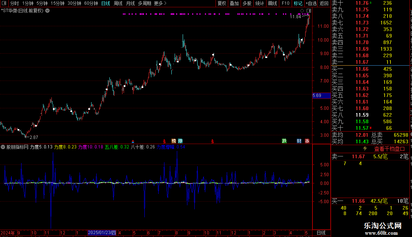412x237 pixels.
Task: Click the 卖十 11.76 order row
Action: click(x=370, y=3)
